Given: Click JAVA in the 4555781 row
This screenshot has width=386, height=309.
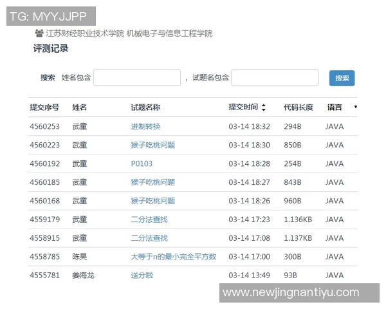Looking at the screenshot, I should click(335, 276).
